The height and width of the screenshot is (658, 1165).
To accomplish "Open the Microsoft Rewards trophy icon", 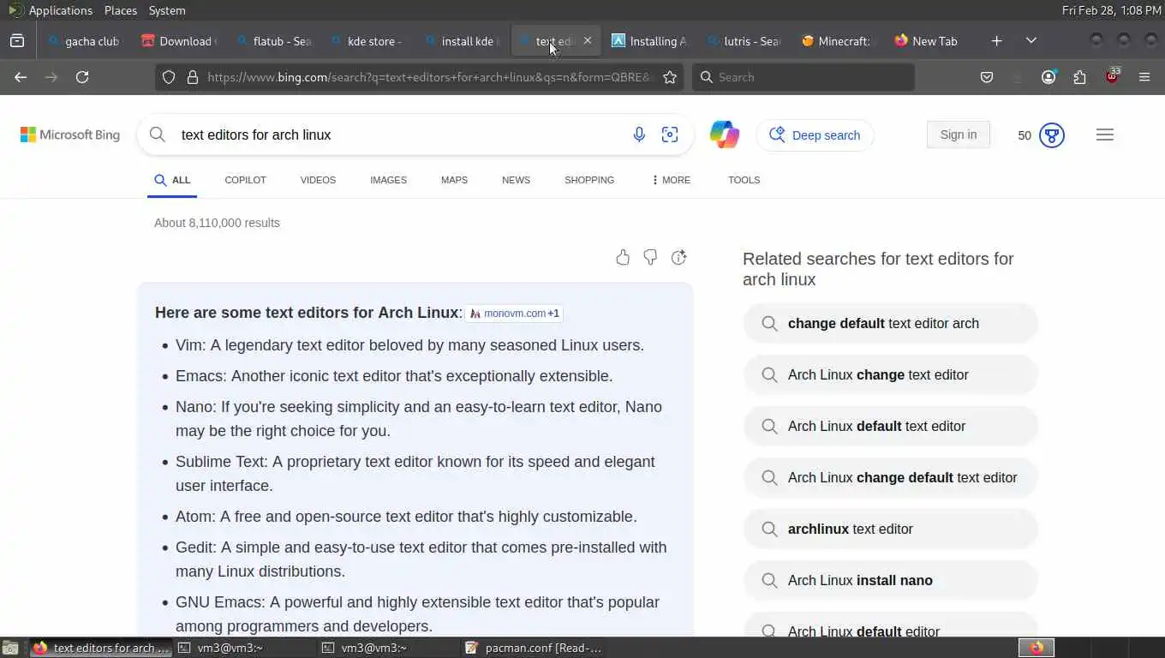I will click(1052, 135).
